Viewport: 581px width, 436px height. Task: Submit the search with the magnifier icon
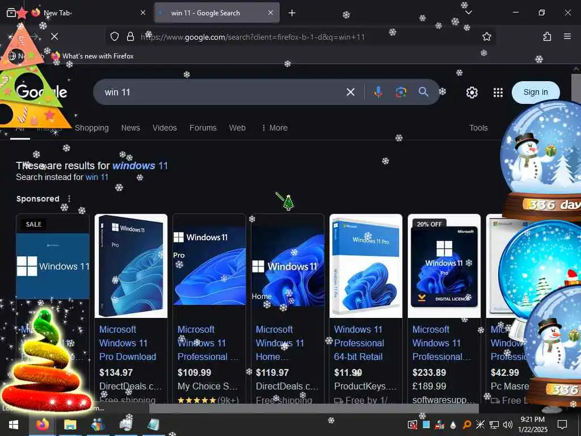pyautogui.click(x=423, y=92)
